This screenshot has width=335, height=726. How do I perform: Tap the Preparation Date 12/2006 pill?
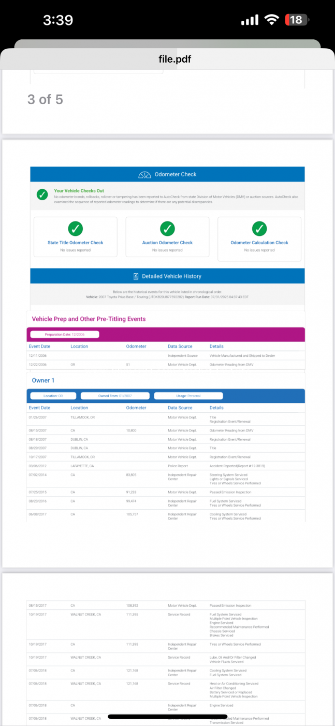pyautogui.click(x=65, y=334)
